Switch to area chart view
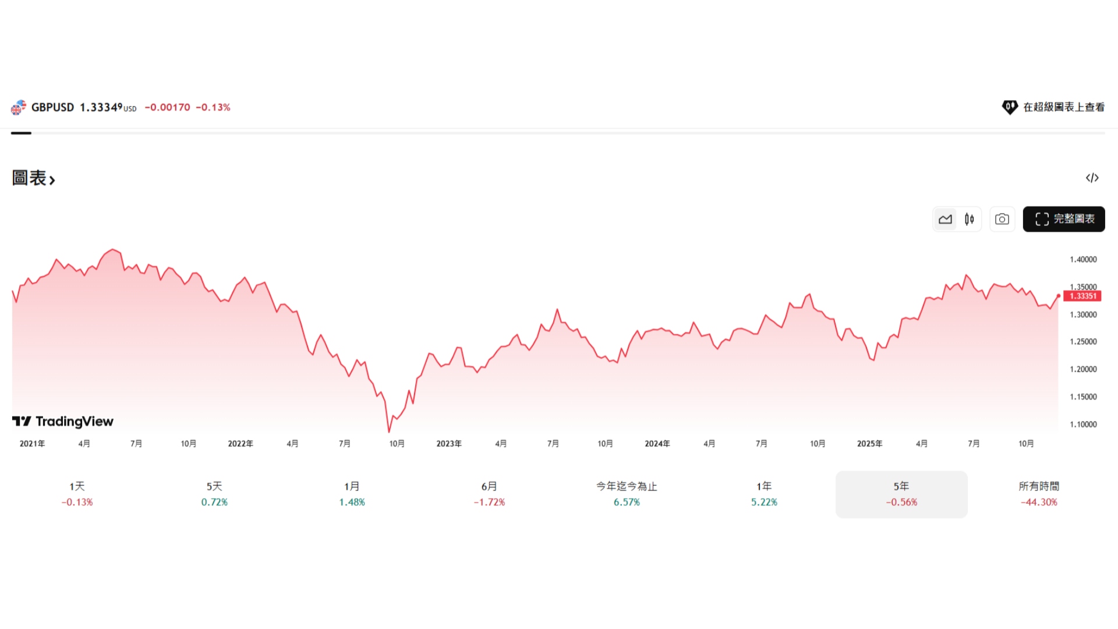Screen dimensions: 1118x629 pos(945,220)
